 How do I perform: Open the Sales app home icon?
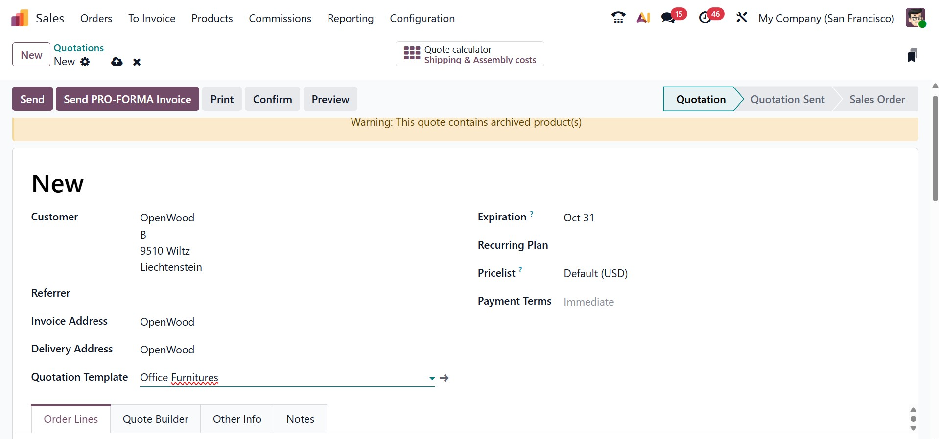click(x=20, y=19)
